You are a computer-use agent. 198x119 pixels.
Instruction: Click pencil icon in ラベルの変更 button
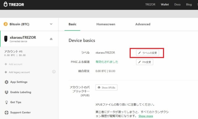pos(140,53)
